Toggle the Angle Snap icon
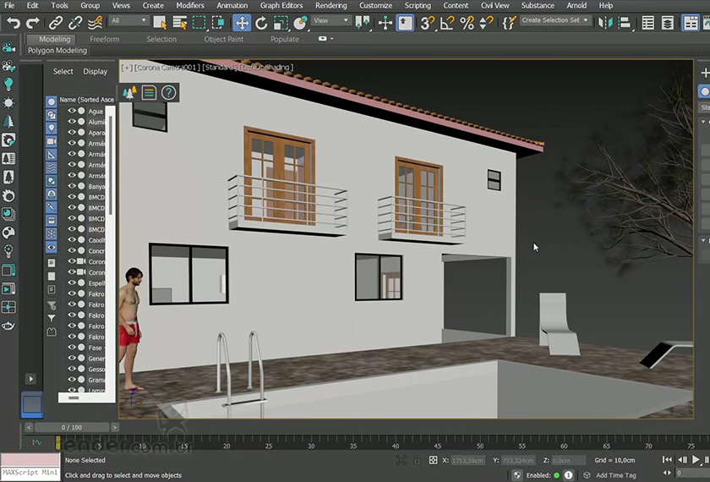Image resolution: width=710 pixels, height=482 pixels. (x=447, y=23)
